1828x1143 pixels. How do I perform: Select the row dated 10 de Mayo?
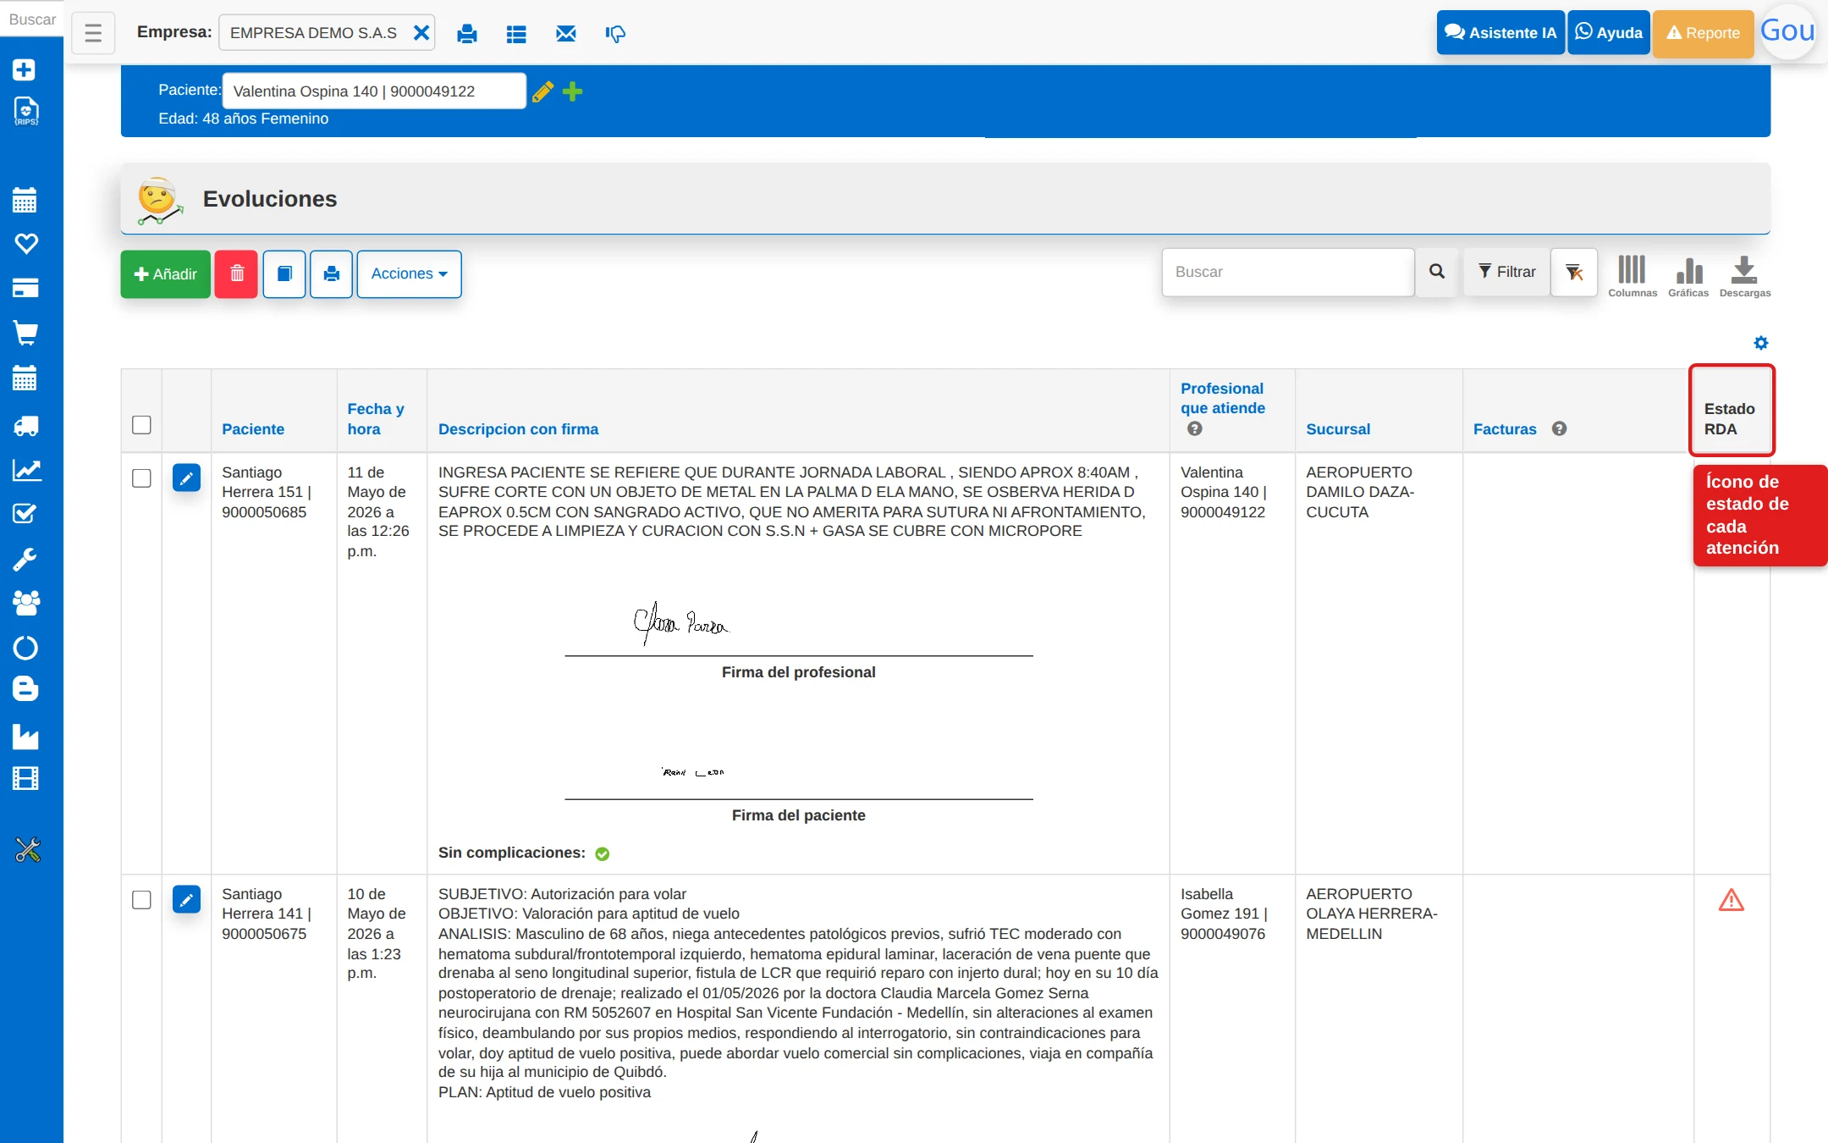point(142,900)
